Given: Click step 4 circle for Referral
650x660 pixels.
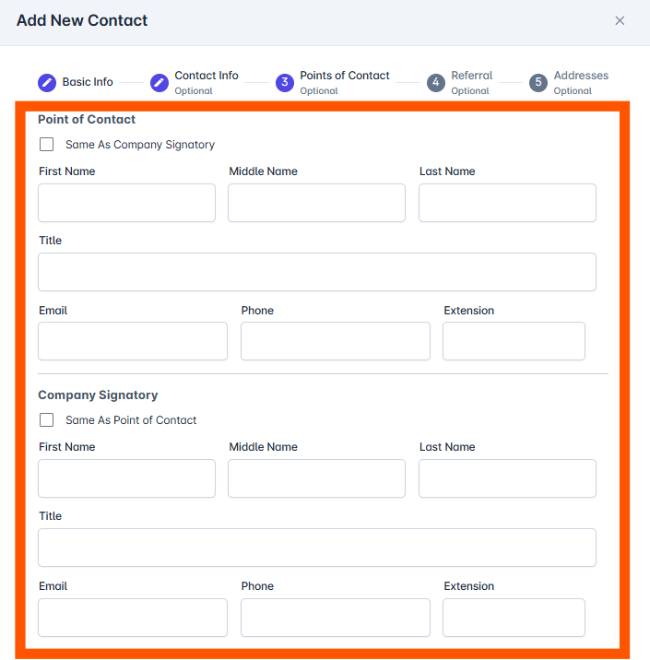Looking at the screenshot, I should 436,83.
